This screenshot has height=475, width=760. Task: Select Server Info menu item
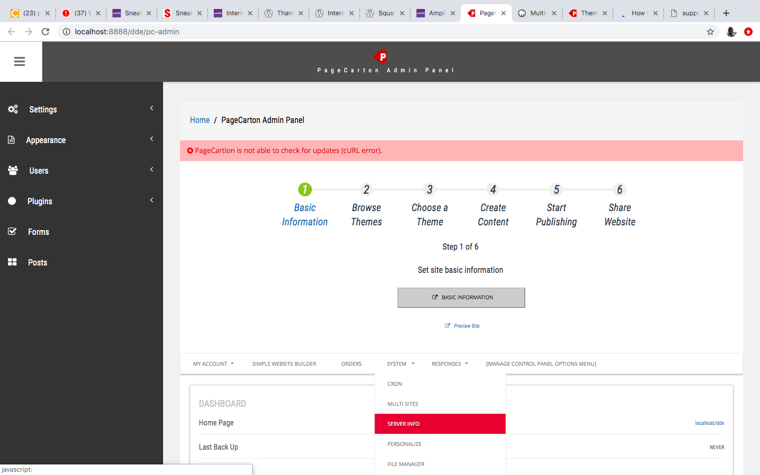[x=440, y=424]
